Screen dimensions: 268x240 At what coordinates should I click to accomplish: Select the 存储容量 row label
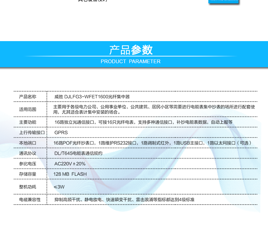click(28, 174)
